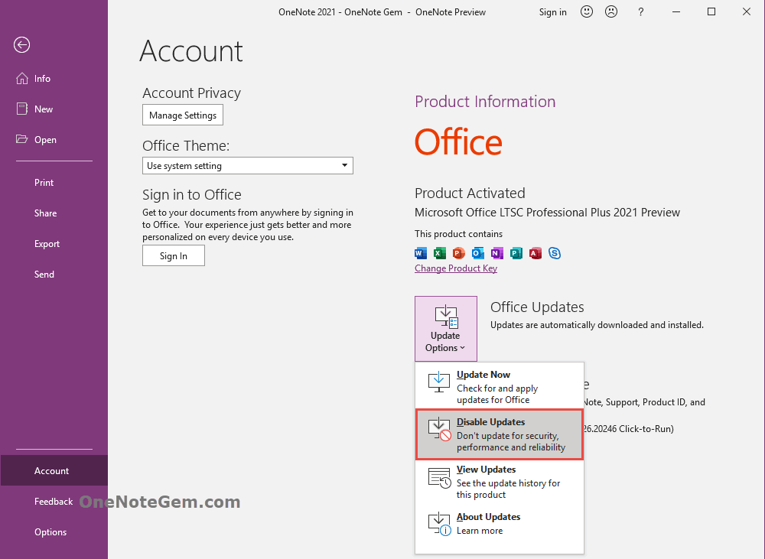Send a smile with happy face icon
This screenshot has width=765, height=559.
coord(587,11)
